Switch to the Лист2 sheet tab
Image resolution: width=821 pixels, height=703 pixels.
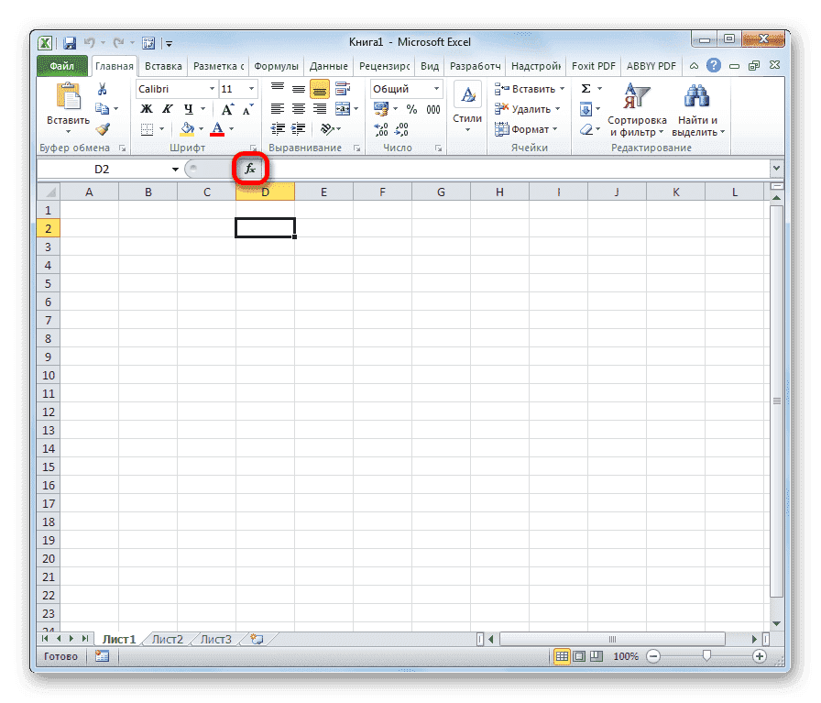coord(167,639)
